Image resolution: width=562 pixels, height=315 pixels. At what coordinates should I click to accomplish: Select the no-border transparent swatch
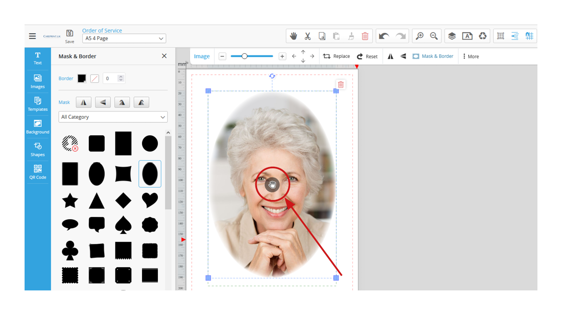(95, 78)
